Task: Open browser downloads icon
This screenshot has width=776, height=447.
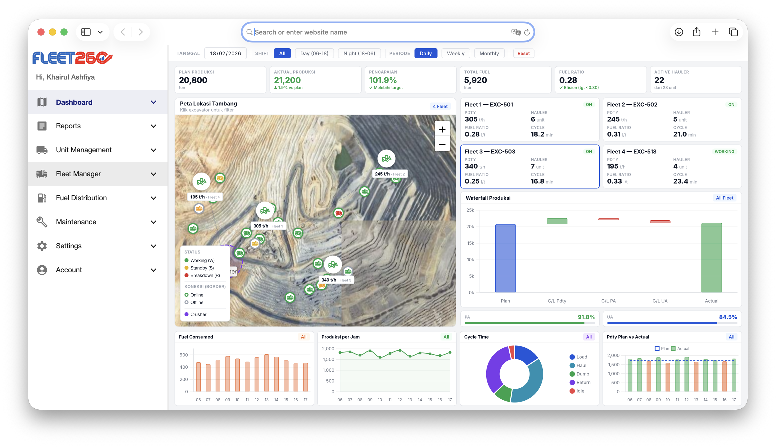Action: coord(679,32)
